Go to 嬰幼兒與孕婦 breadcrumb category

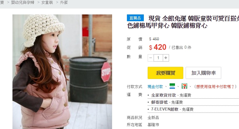point(23,2)
